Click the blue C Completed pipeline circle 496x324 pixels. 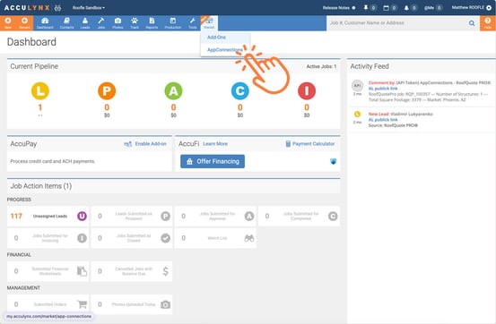click(x=240, y=91)
